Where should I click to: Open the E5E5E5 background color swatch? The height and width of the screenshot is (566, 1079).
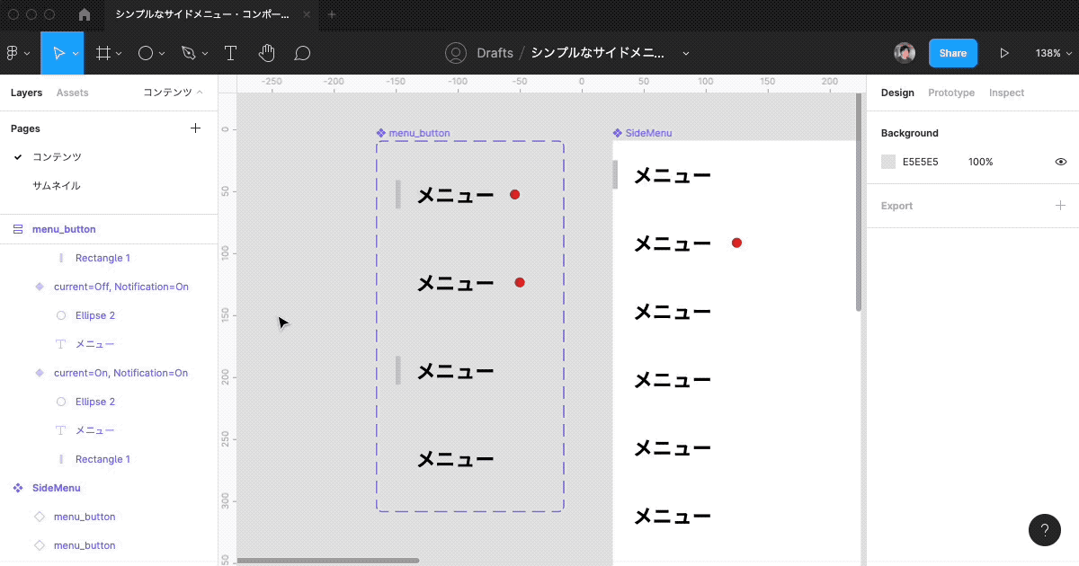887,161
